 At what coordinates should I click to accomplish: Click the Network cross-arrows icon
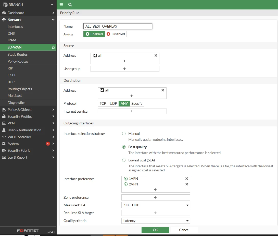pos(4,20)
